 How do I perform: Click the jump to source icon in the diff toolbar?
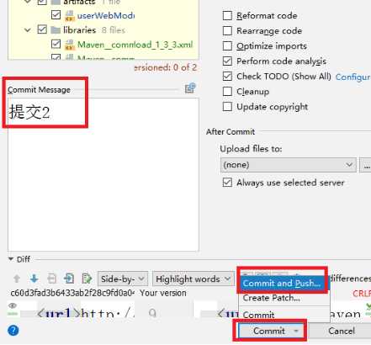69,279
